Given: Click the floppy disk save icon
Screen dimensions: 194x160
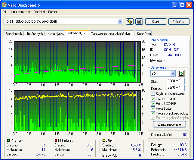Looking at the screenshot, I should coord(139,22).
